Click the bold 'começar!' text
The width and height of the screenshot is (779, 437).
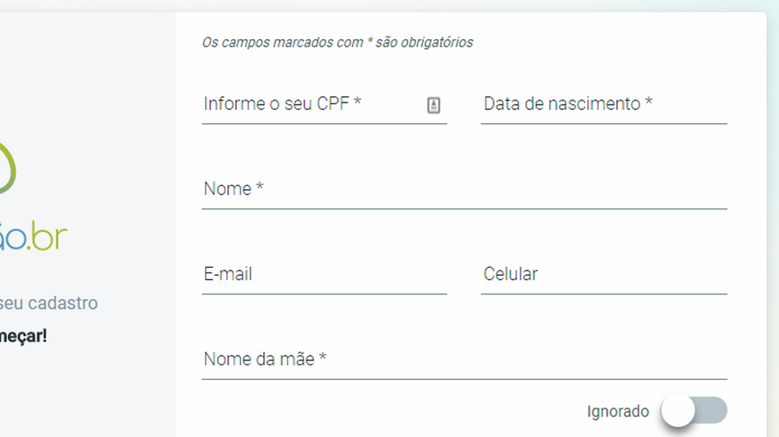(23, 337)
